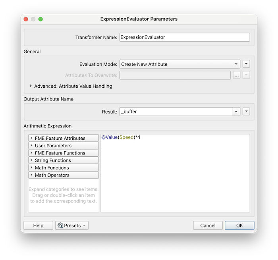Expand the String Functions category

64,160
